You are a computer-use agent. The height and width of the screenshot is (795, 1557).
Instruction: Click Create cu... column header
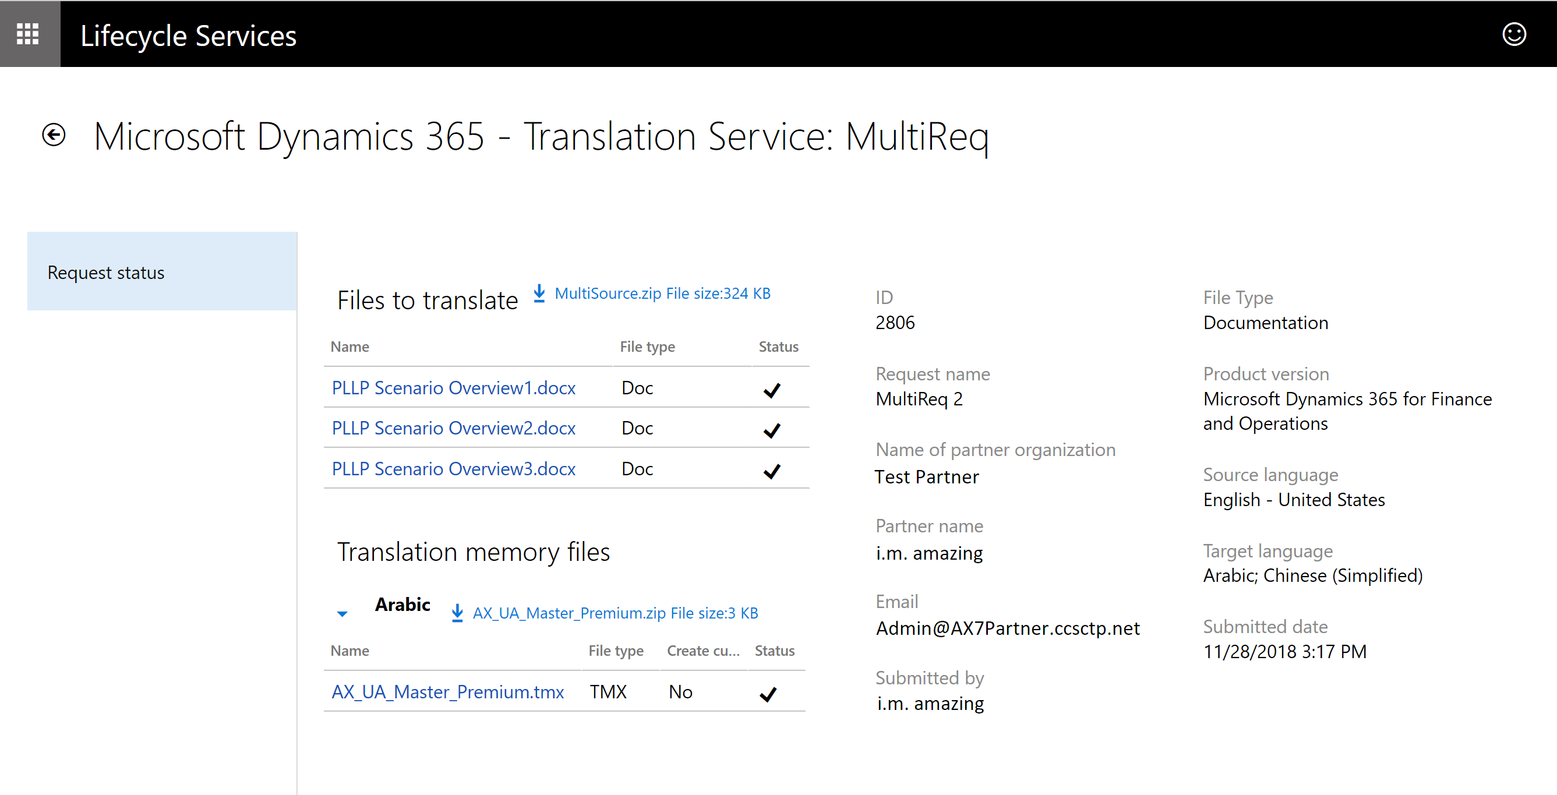(703, 651)
